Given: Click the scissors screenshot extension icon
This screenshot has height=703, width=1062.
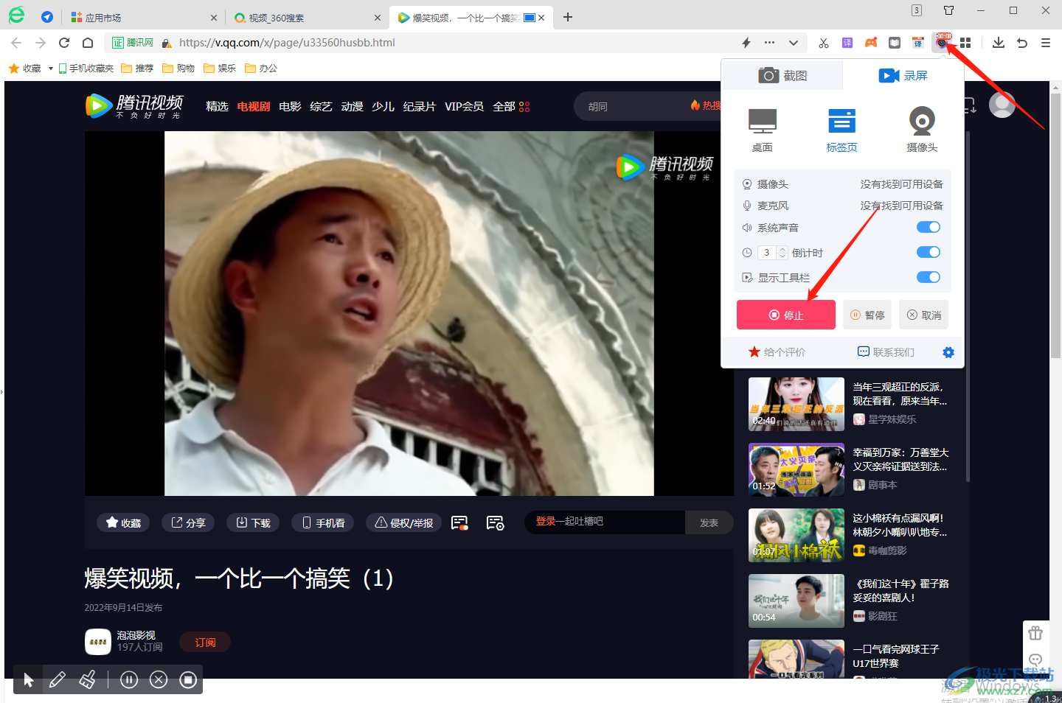Looking at the screenshot, I should click(x=824, y=43).
